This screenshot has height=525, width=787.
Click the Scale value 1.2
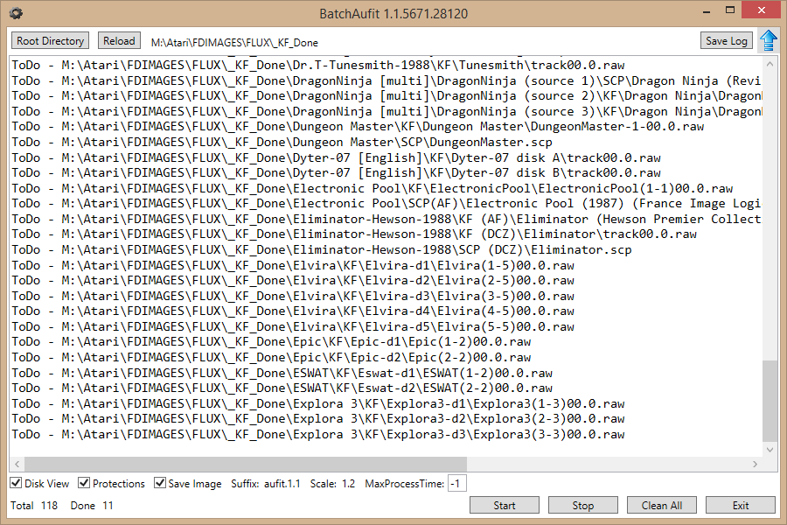(348, 484)
